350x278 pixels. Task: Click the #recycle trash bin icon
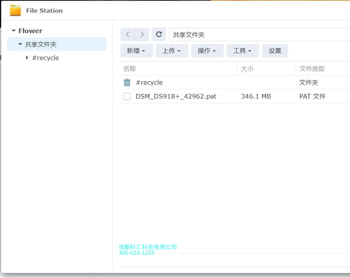[x=127, y=82]
